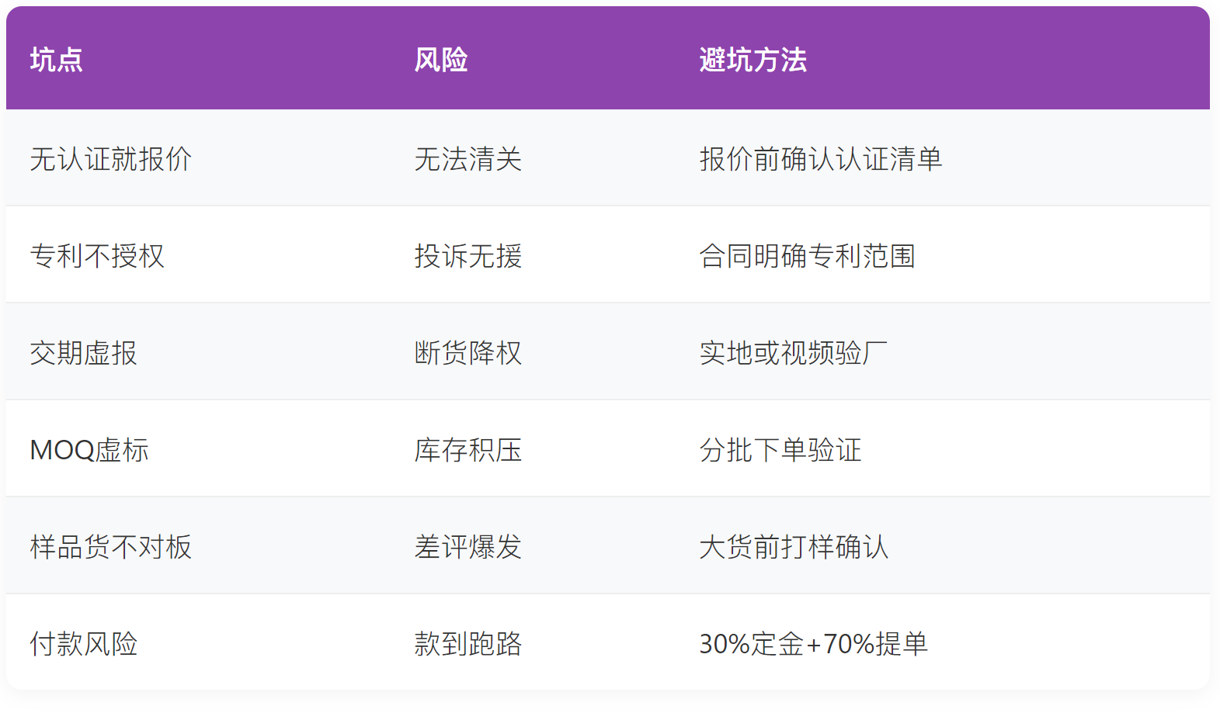Select the 款到跑路 cell

[x=468, y=644]
